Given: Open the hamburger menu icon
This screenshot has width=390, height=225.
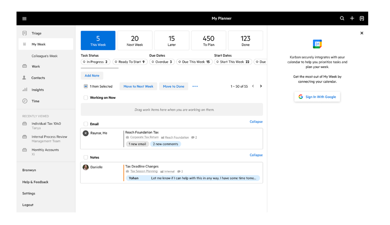Looking at the screenshot, I should (x=24, y=19).
